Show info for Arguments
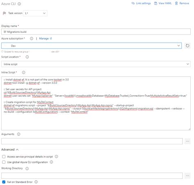The height and width of the screenshot is (185, 194). 18,134
